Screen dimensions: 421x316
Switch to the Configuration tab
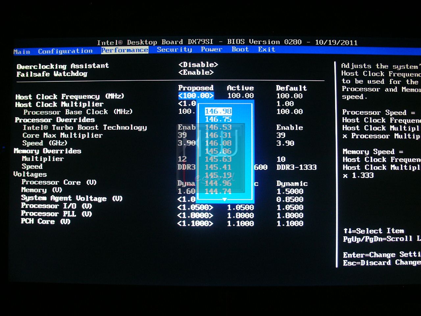[x=65, y=51]
